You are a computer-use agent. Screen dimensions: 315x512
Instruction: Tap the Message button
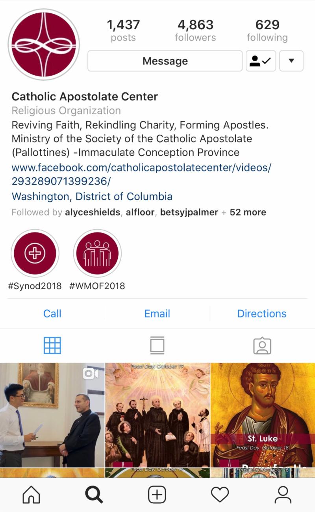(165, 61)
